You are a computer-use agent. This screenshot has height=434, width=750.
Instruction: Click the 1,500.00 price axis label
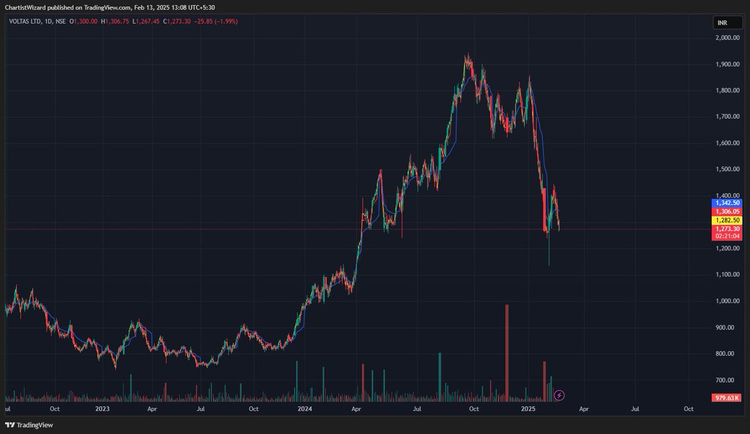(x=727, y=169)
